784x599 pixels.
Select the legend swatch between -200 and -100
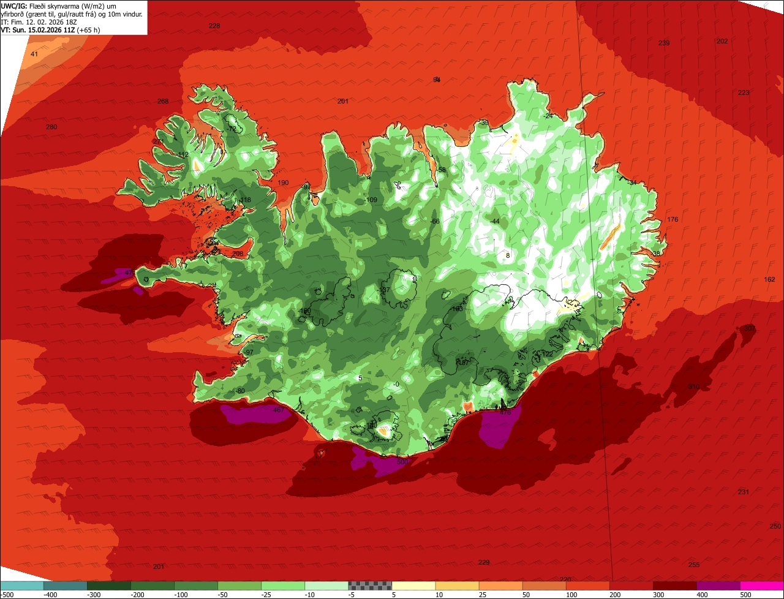[153, 586]
